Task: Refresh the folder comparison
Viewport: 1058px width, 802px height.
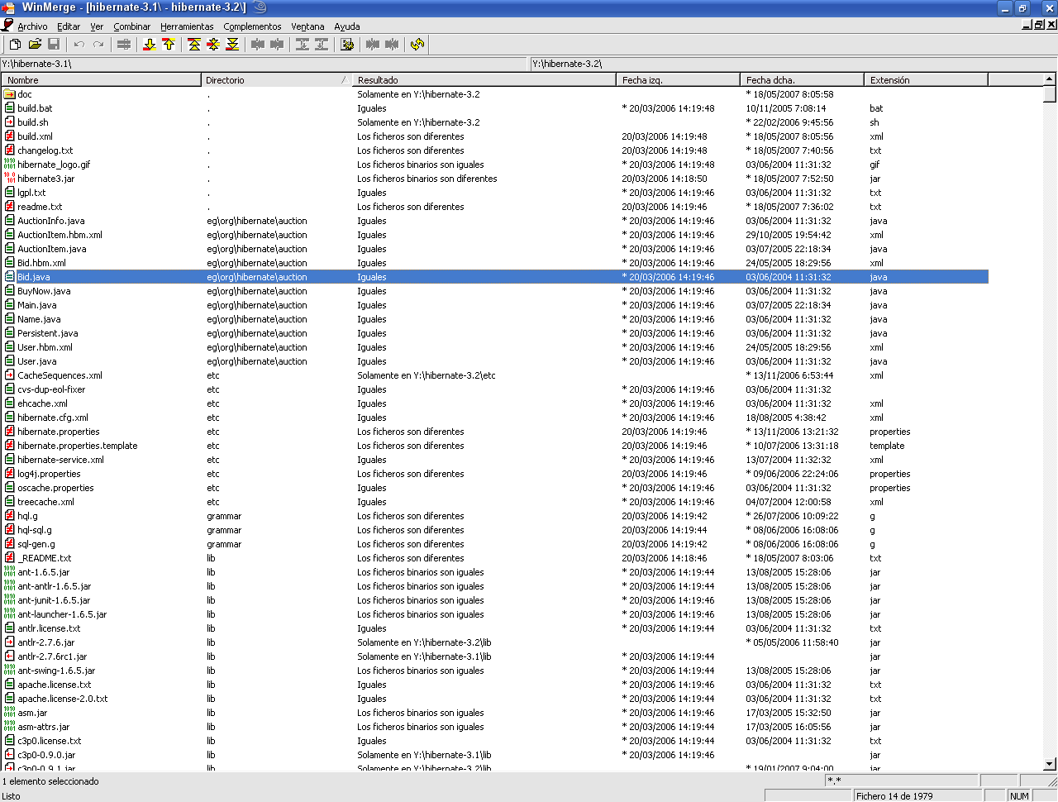Action: pyautogui.click(x=417, y=45)
